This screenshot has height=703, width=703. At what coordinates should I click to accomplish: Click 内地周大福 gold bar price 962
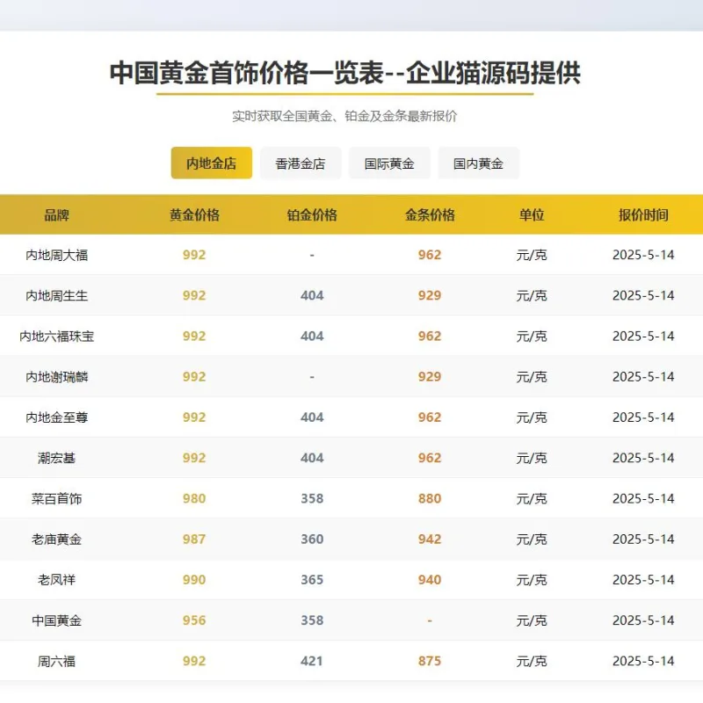430,255
